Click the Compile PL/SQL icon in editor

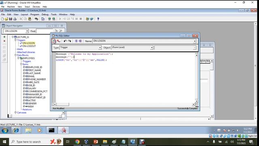pyautogui.click(x=54, y=41)
